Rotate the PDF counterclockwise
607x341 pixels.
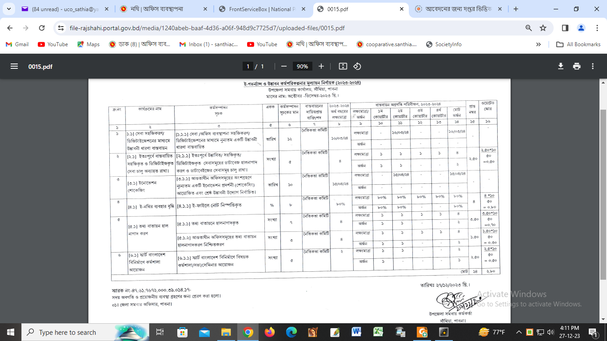click(357, 66)
